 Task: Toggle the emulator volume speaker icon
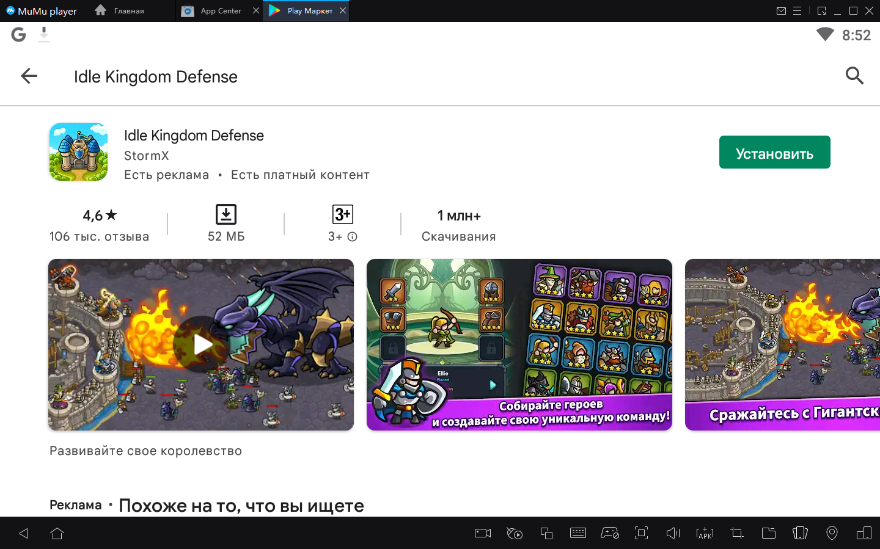point(673,533)
